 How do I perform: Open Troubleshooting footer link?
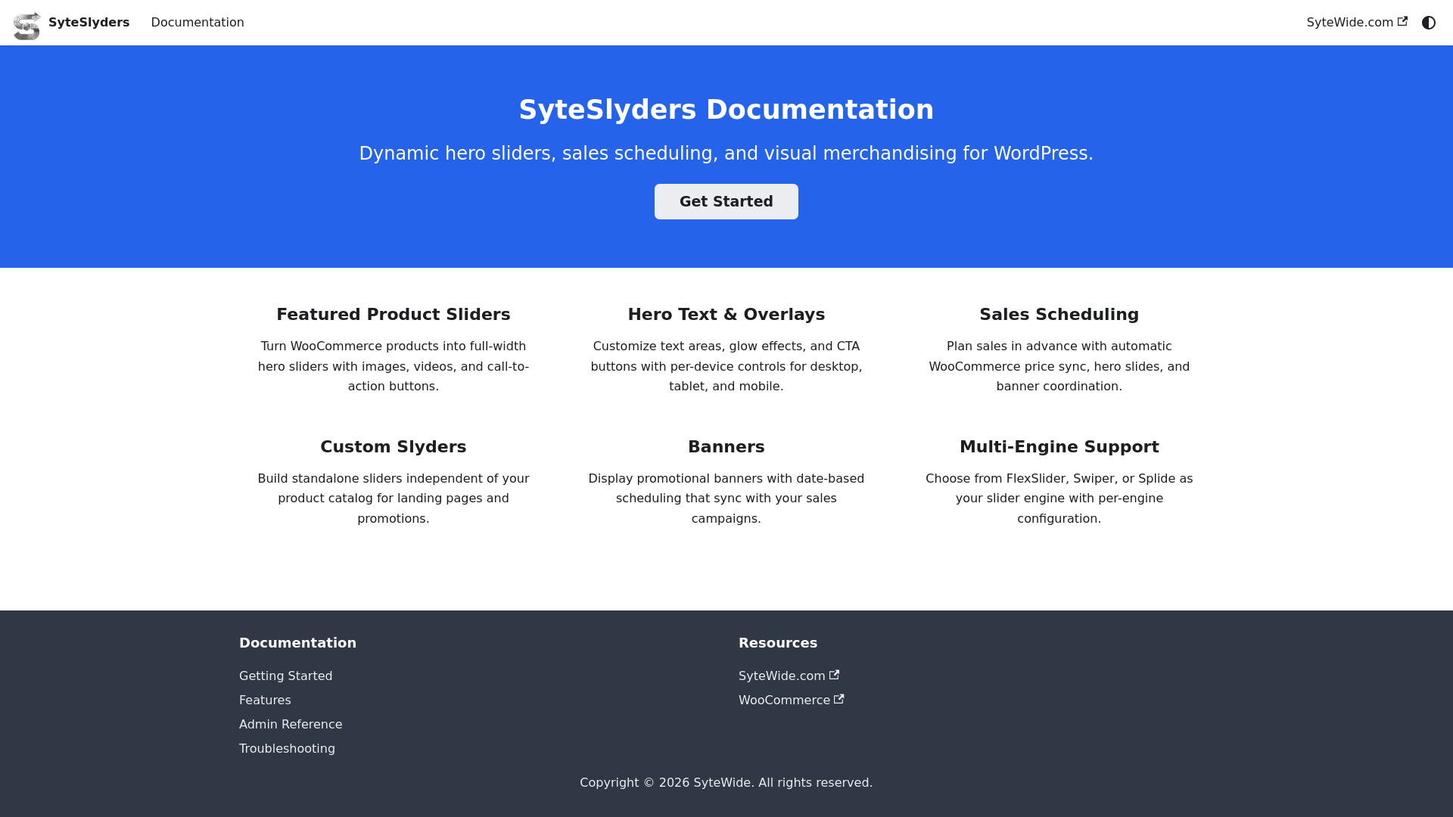point(287,748)
